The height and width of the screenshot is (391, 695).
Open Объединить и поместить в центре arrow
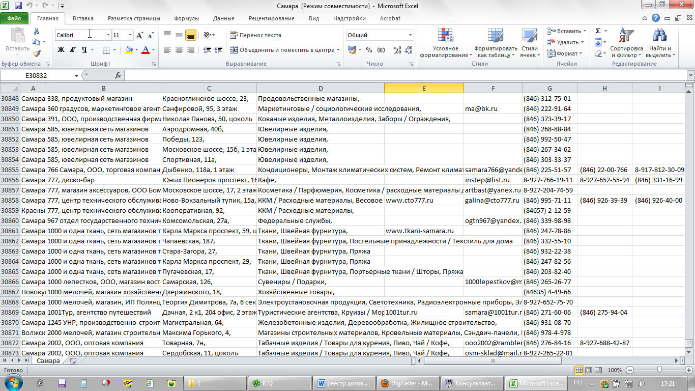[x=338, y=50]
